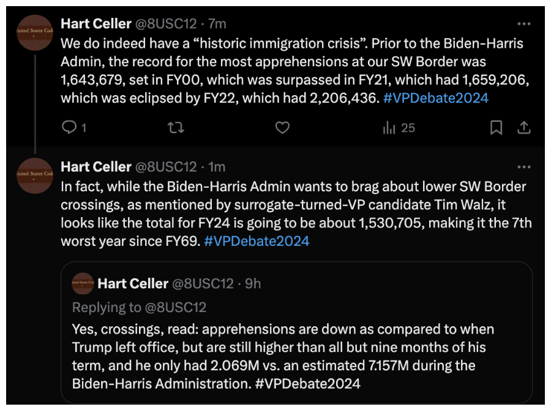This screenshot has height=412, width=551.
Task: Open the 7m timestamp of first tweet
Action: pyautogui.click(x=217, y=24)
